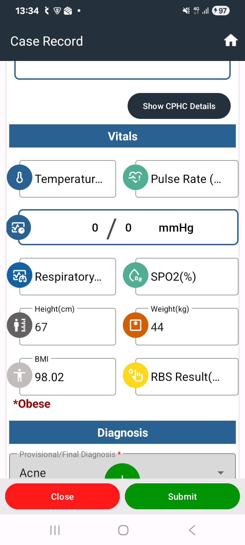Screen dimensions: 245x545
Task: Select the Acne diagnosis combo box
Action: pyautogui.click(x=122, y=466)
